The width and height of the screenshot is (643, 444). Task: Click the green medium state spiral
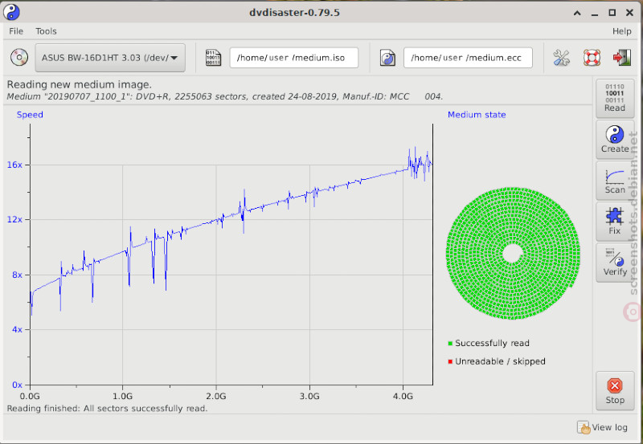click(x=513, y=254)
